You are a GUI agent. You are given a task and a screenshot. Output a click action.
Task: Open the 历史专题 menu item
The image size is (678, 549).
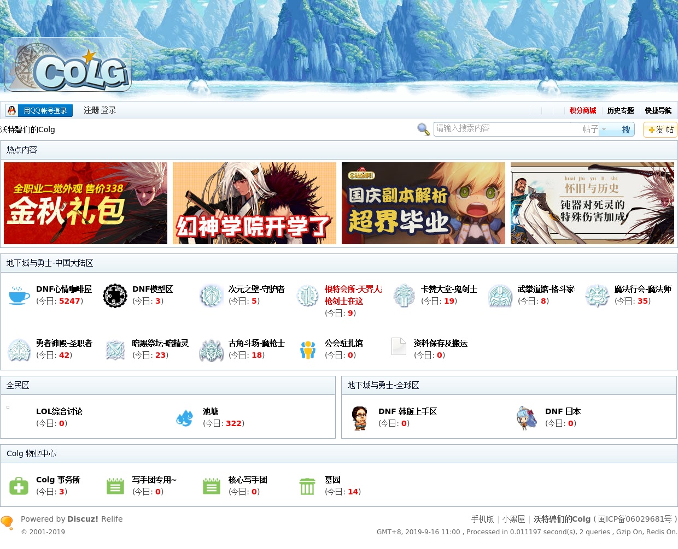click(621, 110)
